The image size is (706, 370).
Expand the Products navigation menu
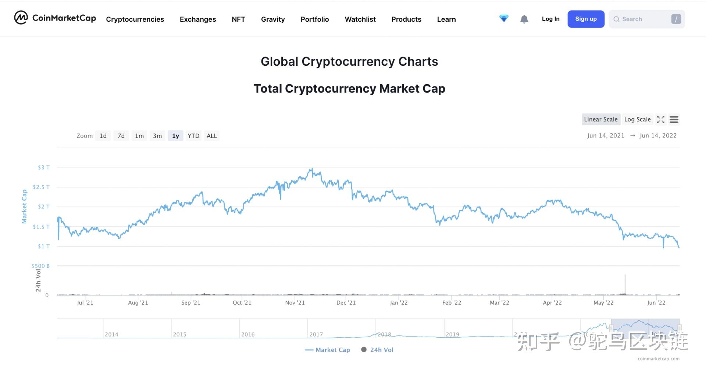pyautogui.click(x=406, y=19)
